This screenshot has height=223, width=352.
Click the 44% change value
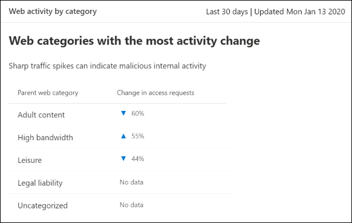137,159
